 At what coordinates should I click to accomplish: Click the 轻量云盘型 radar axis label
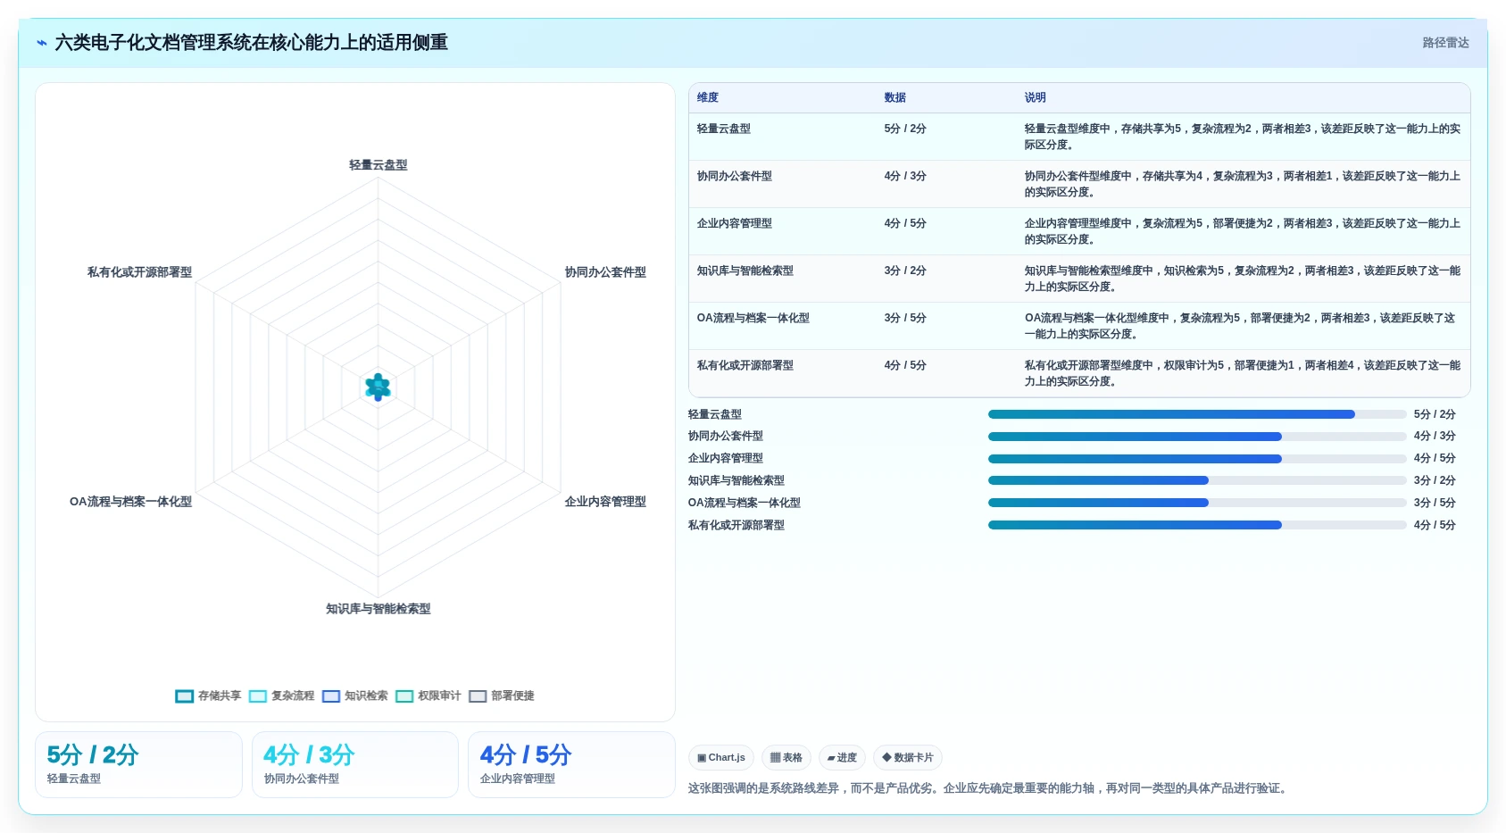point(379,165)
